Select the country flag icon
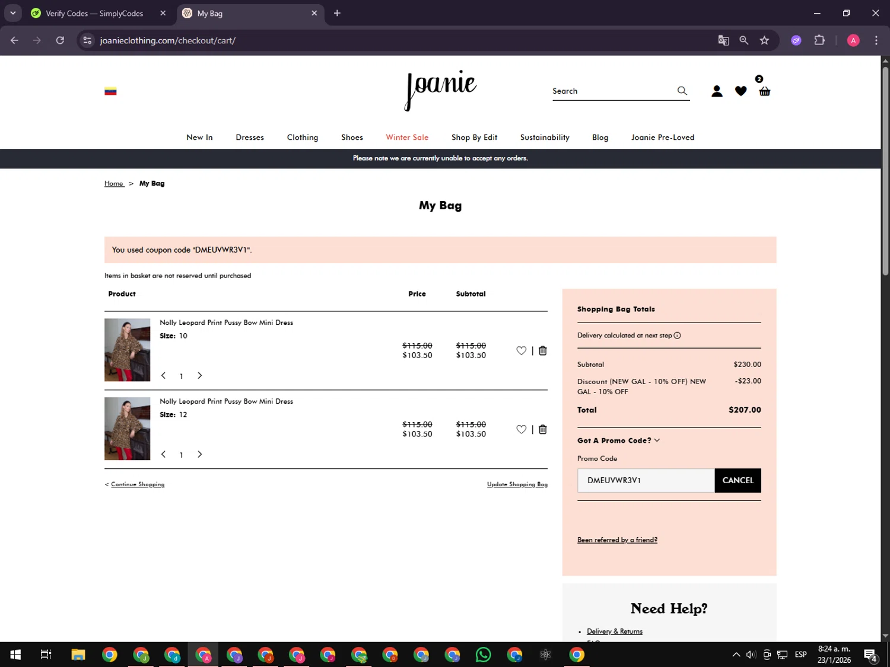The image size is (890, 667). 110,91
